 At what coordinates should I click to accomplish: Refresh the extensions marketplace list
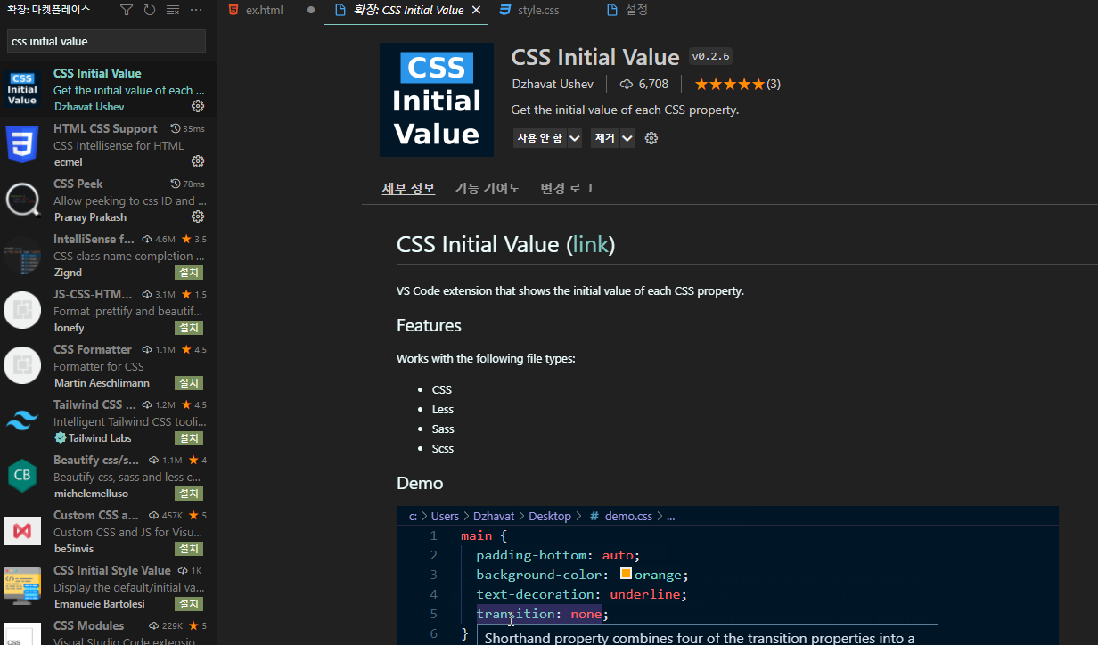[x=150, y=10]
